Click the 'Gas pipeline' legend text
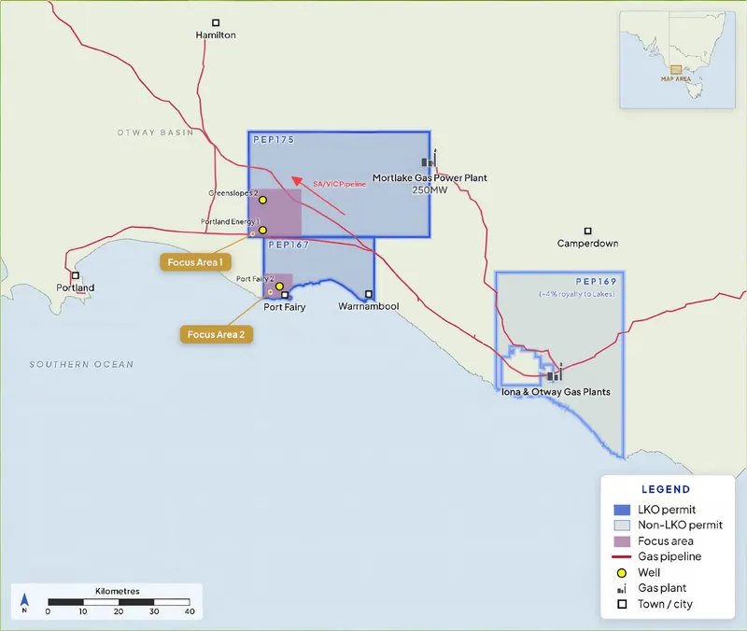Viewport: 747px width, 631px height. [x=669, y=556]
